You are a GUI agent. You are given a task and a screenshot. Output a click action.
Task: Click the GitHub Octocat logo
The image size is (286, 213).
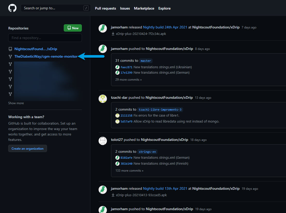pos(12,8)
